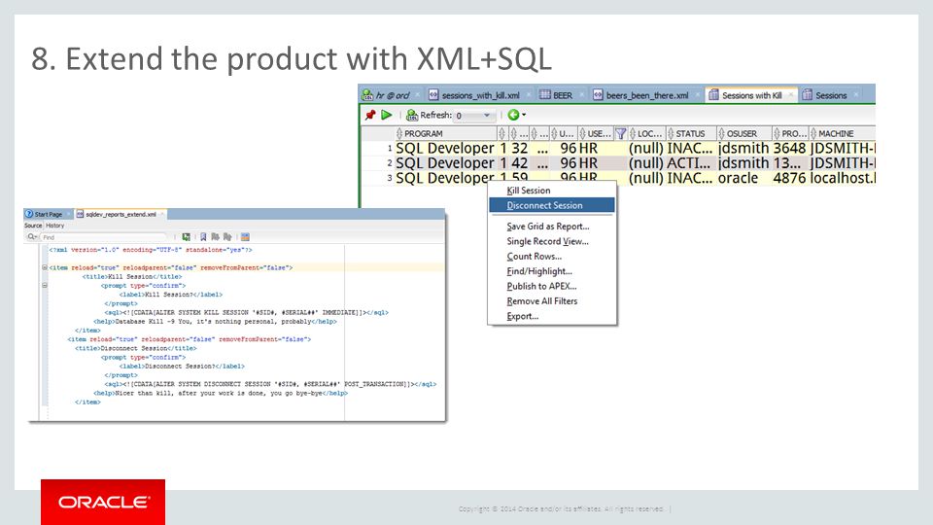Close the sessions_with_kill.xml tab

tap(529, 95)
